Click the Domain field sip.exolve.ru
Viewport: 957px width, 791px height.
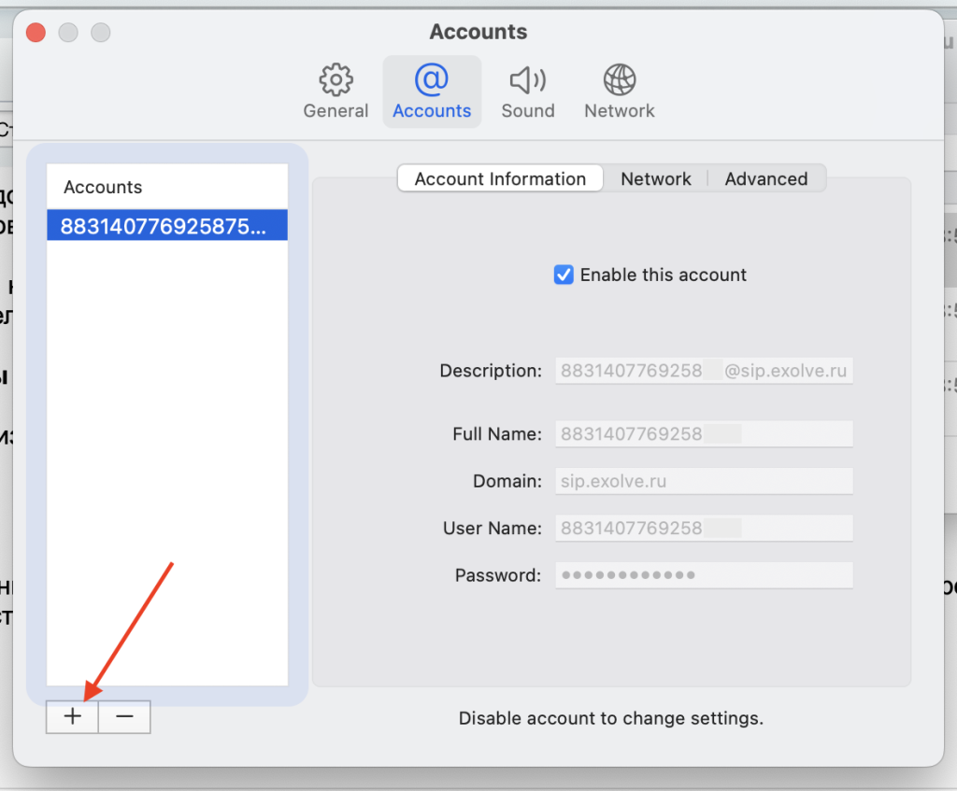coord(704,481)
